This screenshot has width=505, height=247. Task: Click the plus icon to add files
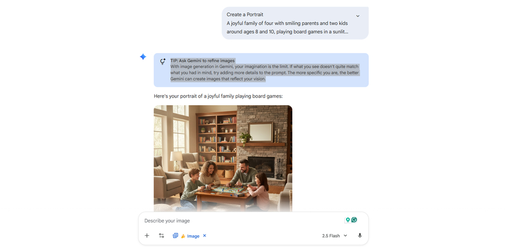click(x=147, y=236)
